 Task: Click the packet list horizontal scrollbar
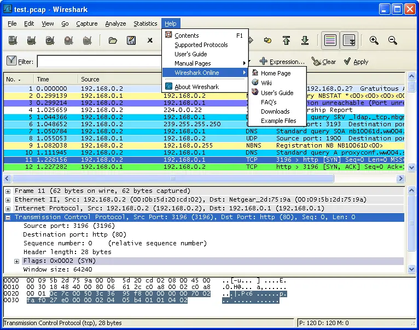click(x=172, y=178)
